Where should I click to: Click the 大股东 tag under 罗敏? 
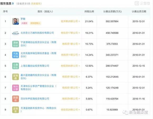(24, 23)
